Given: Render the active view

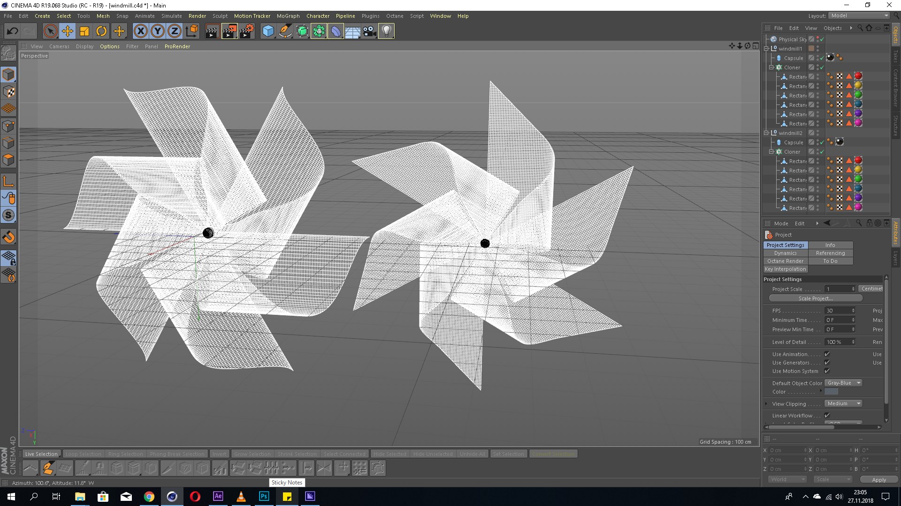Looking at the screenshot, I should pos(212,31).
